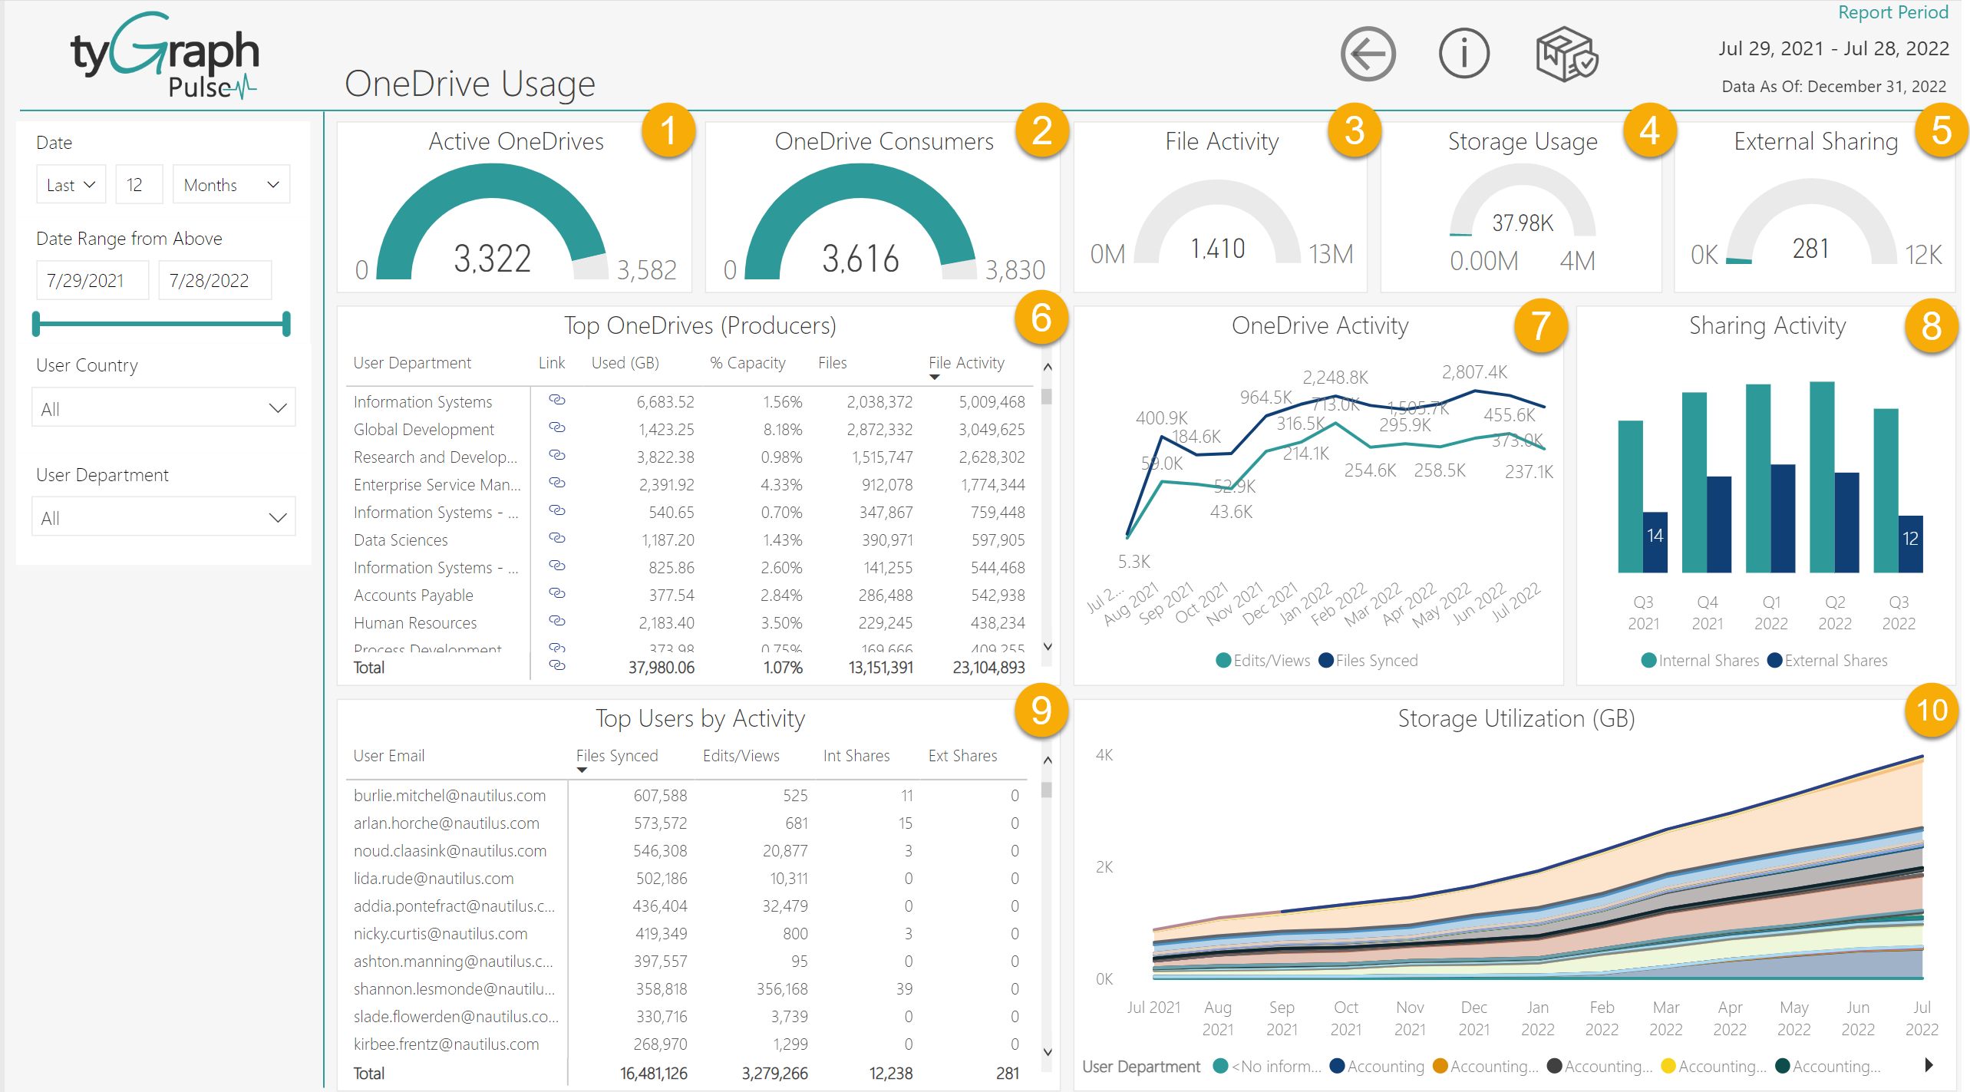Click Research and Develop... department link
Image resolution: width=1970 pixels, height=1092 pixels.
coord(435,457)
